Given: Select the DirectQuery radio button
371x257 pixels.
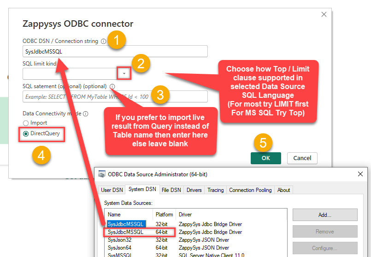Looking at the screenshot, I should (25, 134).
